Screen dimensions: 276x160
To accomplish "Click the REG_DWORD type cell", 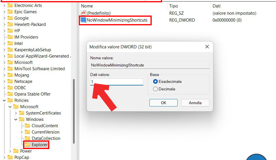I will click(182, 20).
